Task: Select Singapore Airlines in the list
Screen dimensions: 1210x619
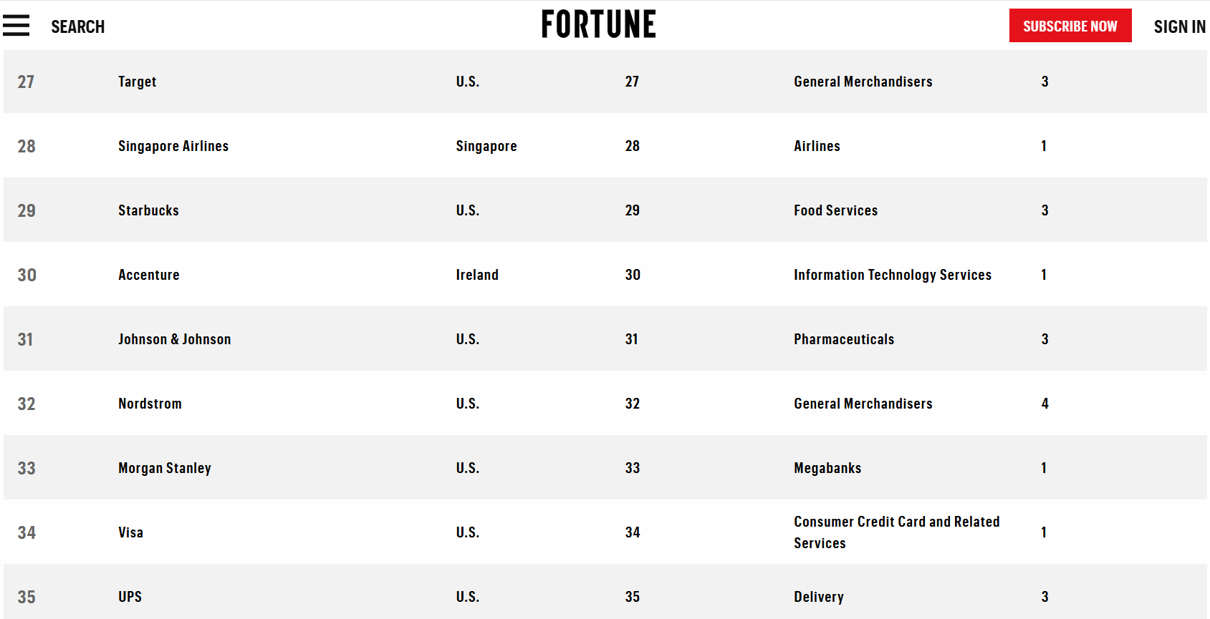Action: [x=173, y=146]
